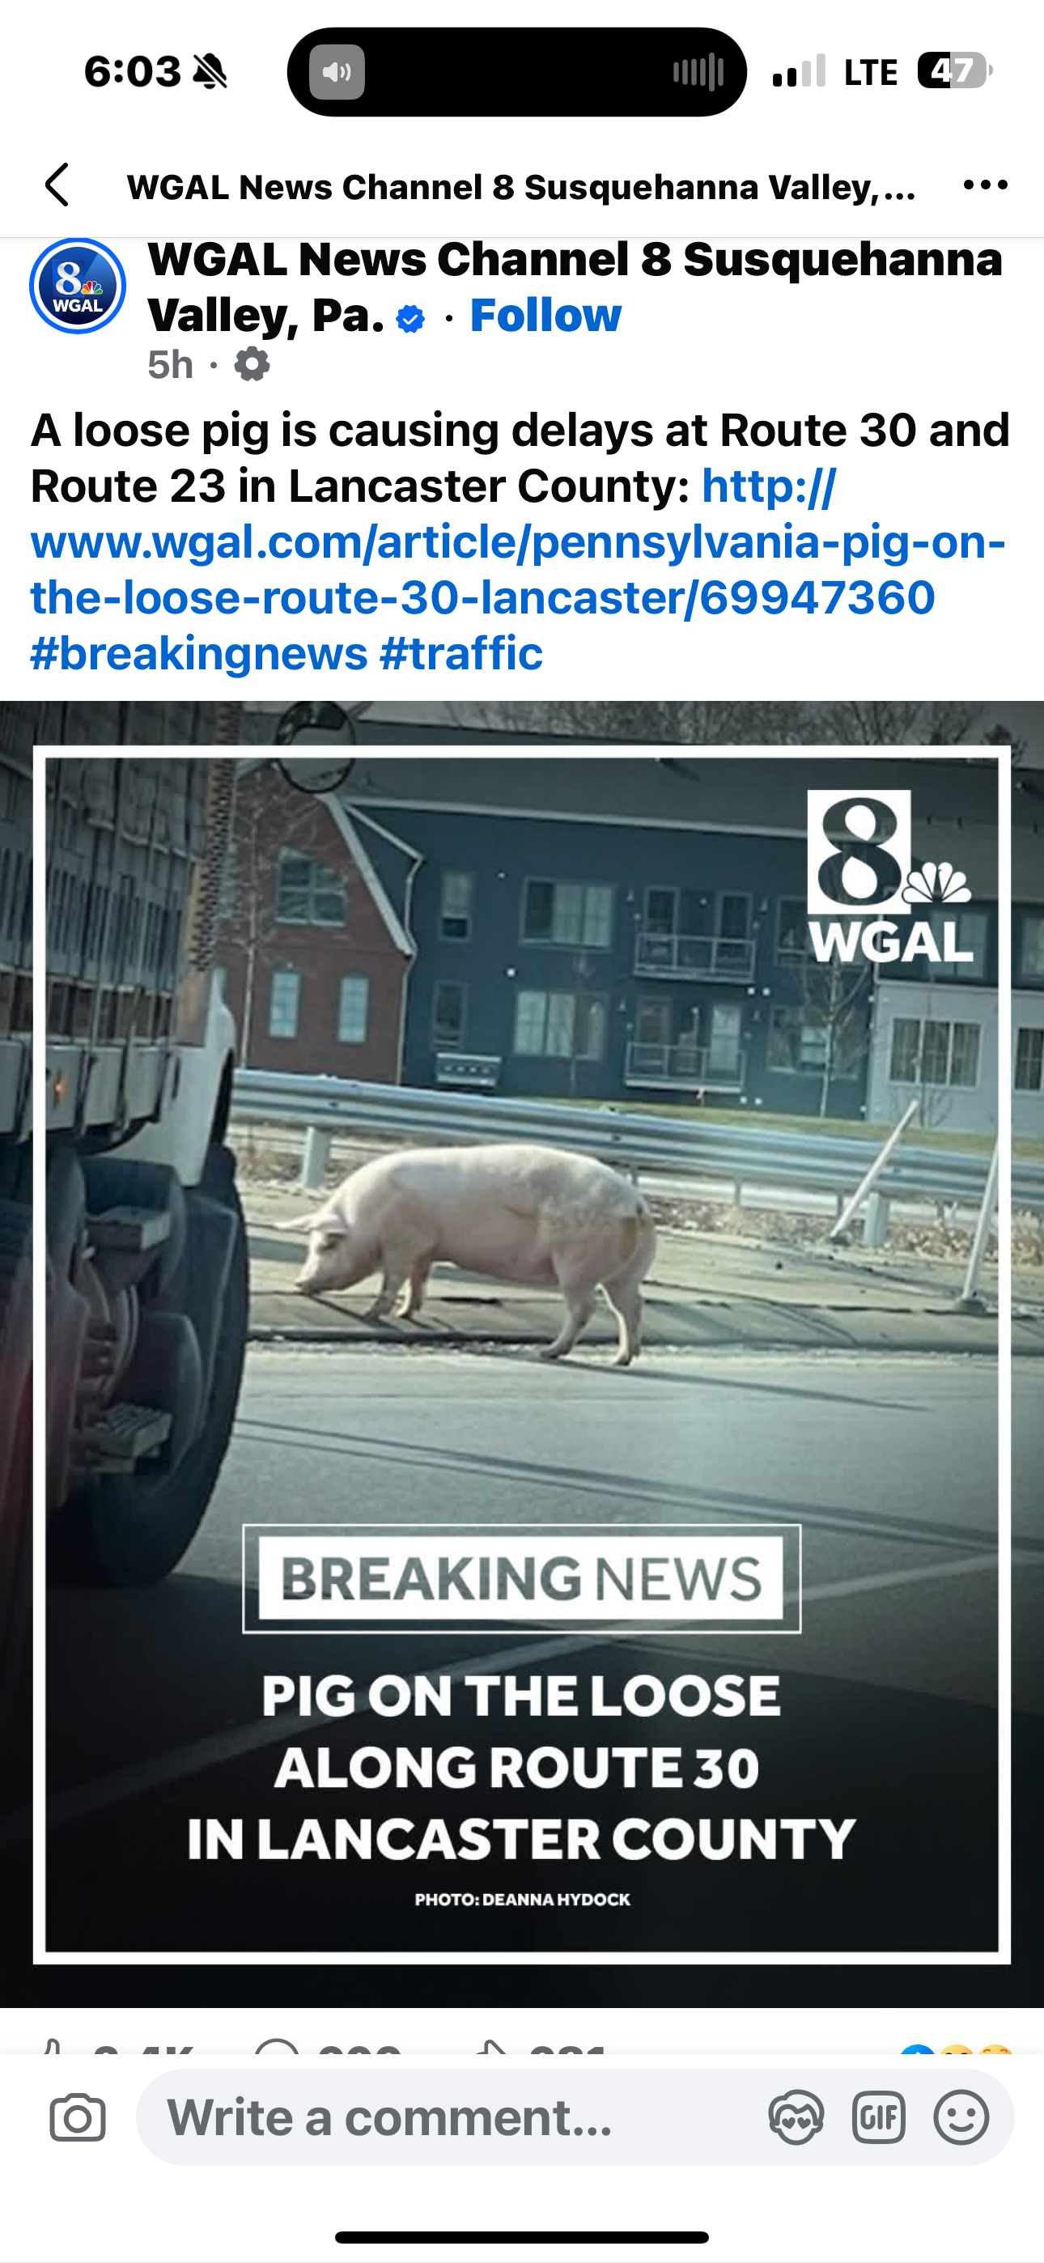Open the wgal.com pig article link
Viewport: 1044px width, 2263px height.
(519, 542)
